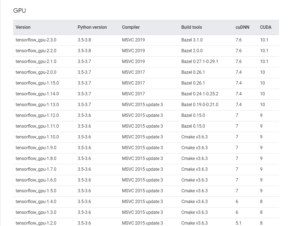Select the Version column header

tap(23, 27)
